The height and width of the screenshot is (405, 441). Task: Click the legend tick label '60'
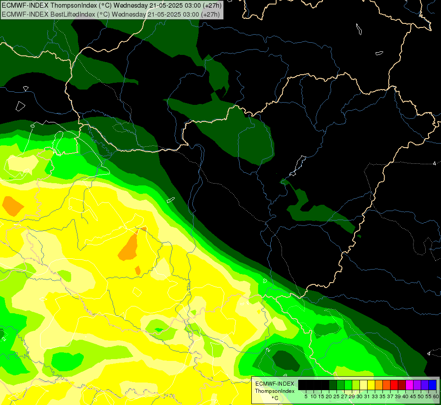point(436,396)
